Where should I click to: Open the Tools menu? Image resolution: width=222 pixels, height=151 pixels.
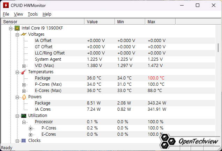[33, 14]
